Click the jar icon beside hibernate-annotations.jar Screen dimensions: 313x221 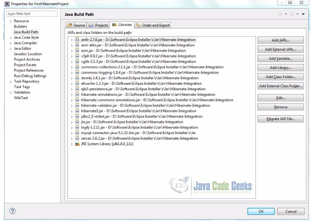tap(77, 95)
